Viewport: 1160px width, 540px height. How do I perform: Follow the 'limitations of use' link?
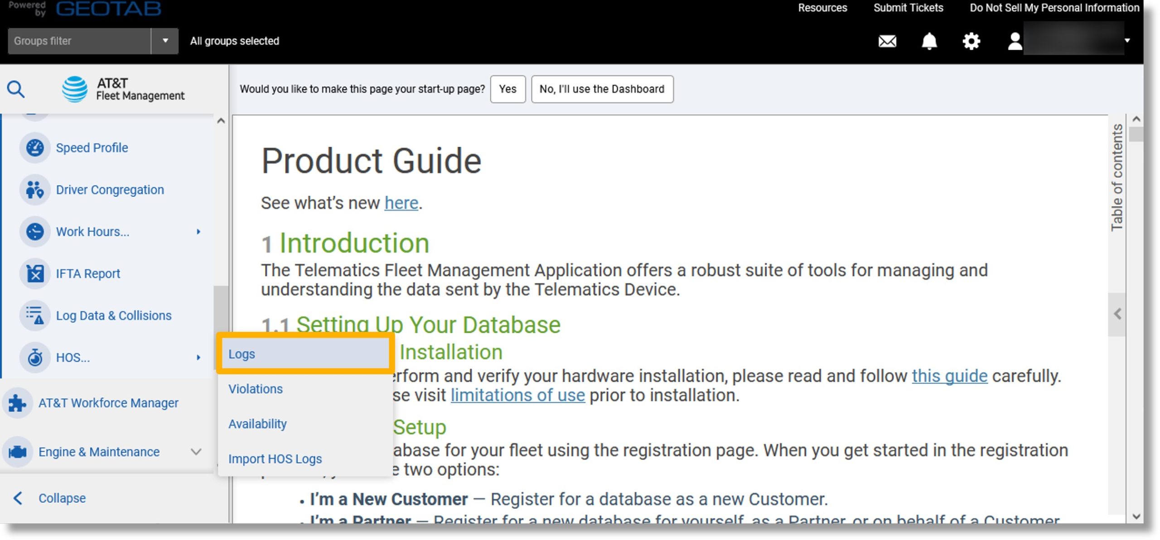pyautogui.click(x=517, y=395)
